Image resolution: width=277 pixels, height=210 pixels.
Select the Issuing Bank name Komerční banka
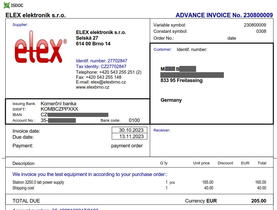click(59, 104)
